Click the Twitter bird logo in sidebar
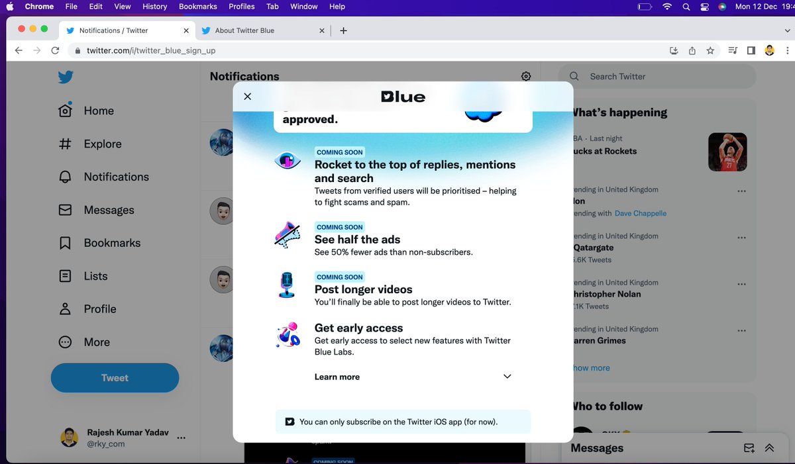Screen dimensions: 795x464 pyautogui.click(x=65, y=77)
